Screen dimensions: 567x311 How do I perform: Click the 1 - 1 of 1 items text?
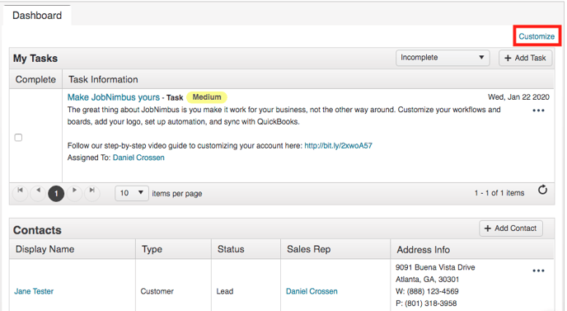[499, 193]
